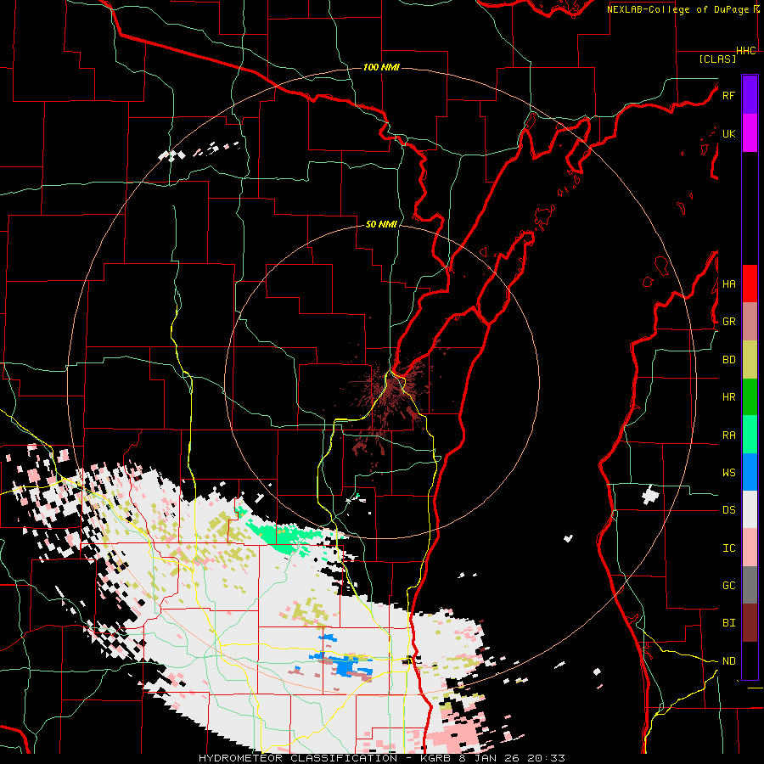Click the WS legend label
The height and width of the screenshot is (764, 764).
tap(728, 473)
